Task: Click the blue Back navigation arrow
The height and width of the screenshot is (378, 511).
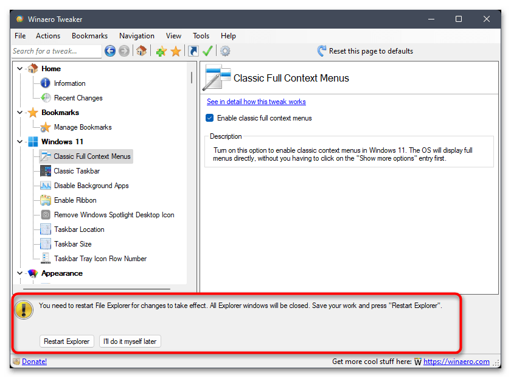Action: point(110,51)
